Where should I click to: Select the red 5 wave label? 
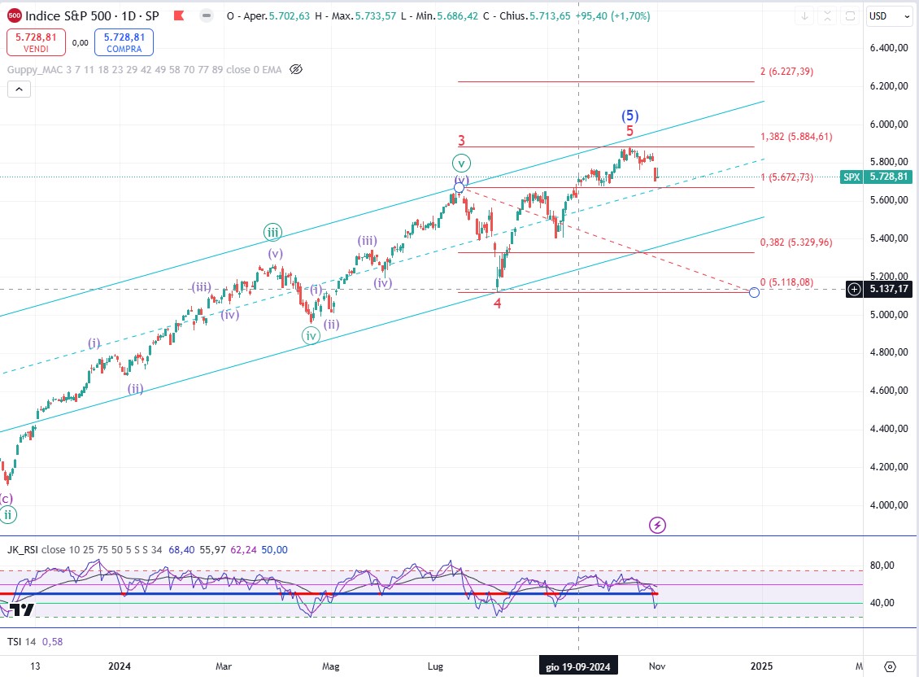(x=629, y=131)
